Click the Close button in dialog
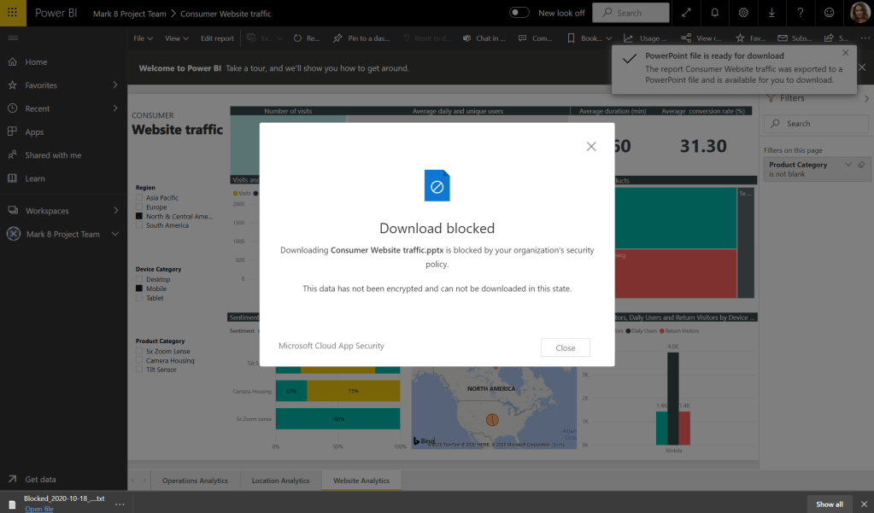 click(565, 347)
